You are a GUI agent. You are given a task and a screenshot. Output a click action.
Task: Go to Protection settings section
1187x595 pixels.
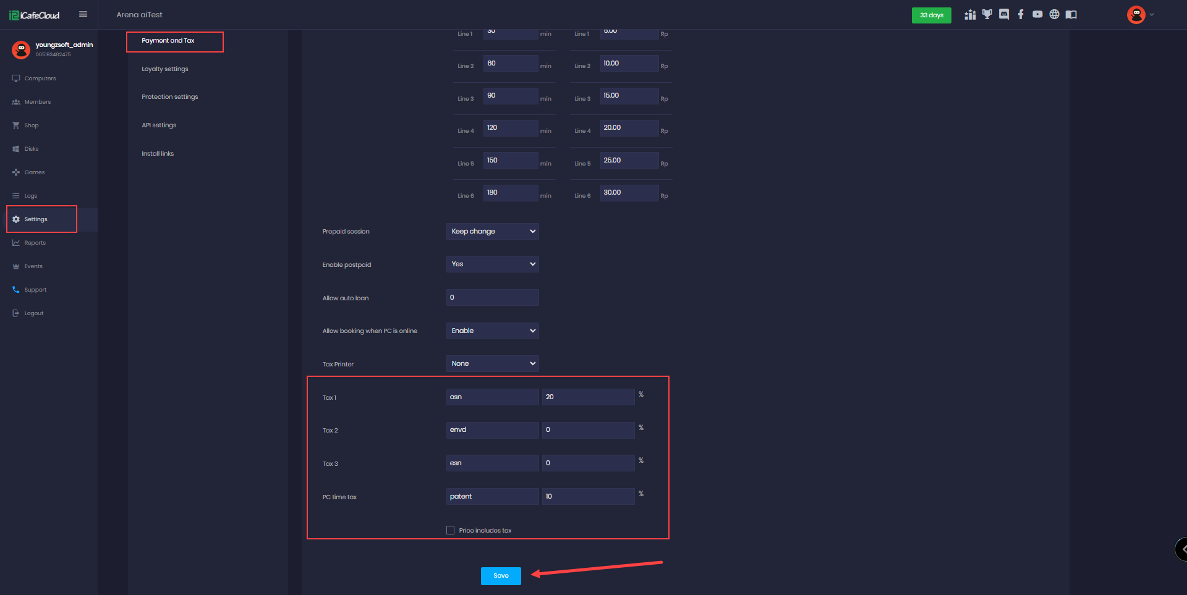tap(170, 97)
